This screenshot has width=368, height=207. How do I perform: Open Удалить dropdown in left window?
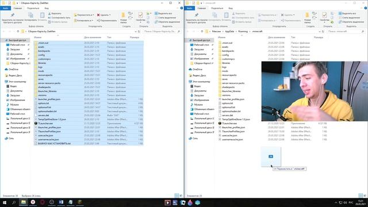[x=103, y=15]
